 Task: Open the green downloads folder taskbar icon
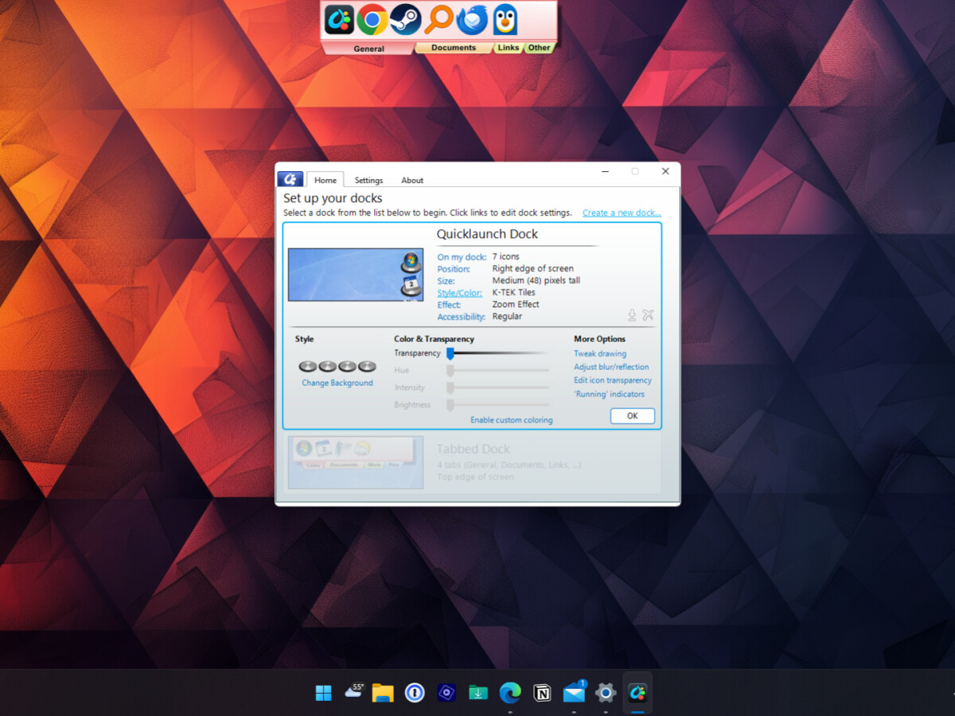pos(478,693)
